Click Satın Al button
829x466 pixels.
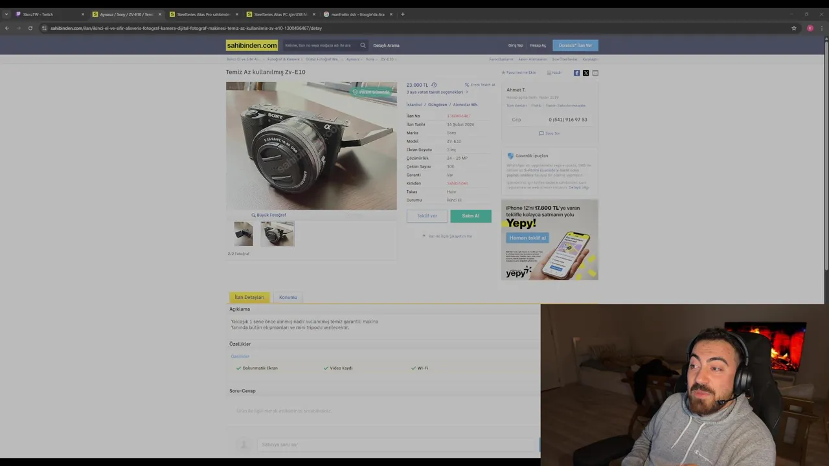point(471,216)
